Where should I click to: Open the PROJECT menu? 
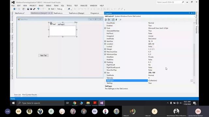click(x=33, y=6)
